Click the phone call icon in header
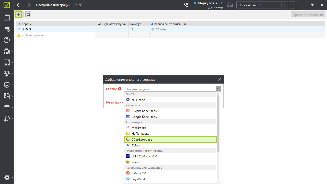 click(186, 5)
